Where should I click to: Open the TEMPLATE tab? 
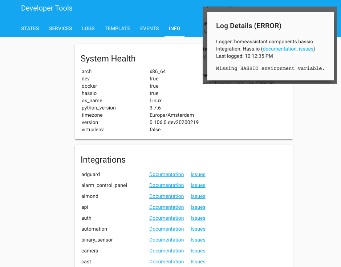pos(117,28)
